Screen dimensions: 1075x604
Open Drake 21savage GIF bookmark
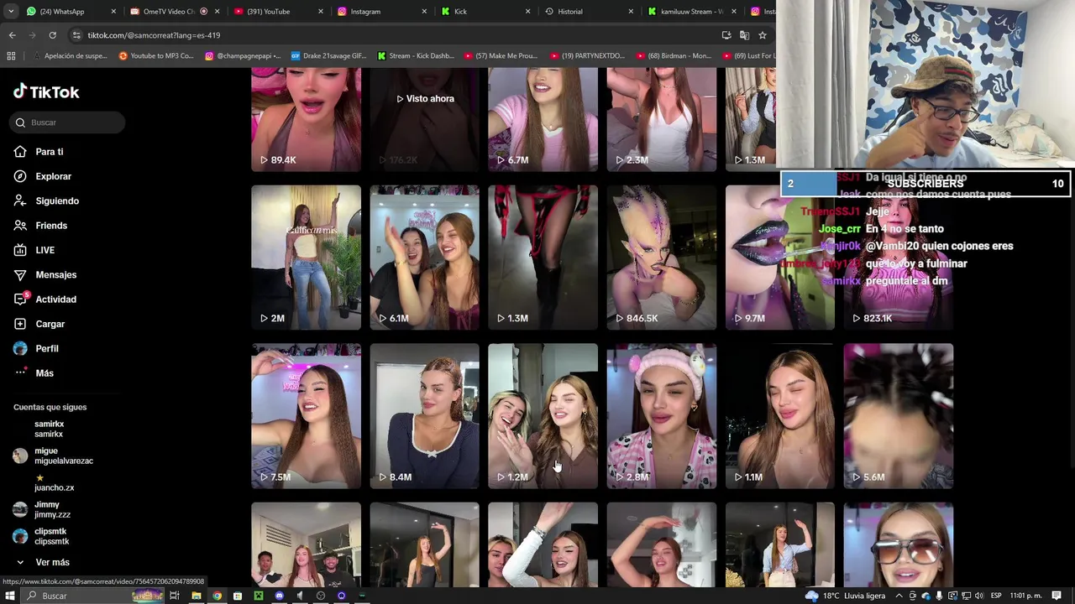click(x=329, y=56)
